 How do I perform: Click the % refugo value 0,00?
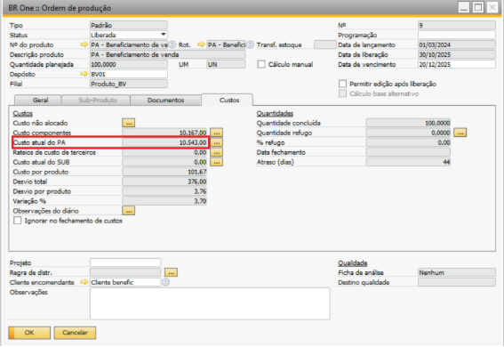click(x=408, y=142)
